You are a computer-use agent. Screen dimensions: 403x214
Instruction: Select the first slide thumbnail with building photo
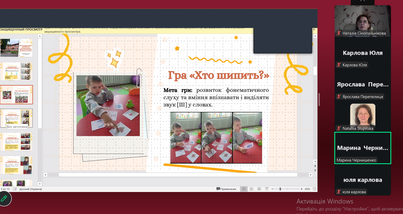17,48
